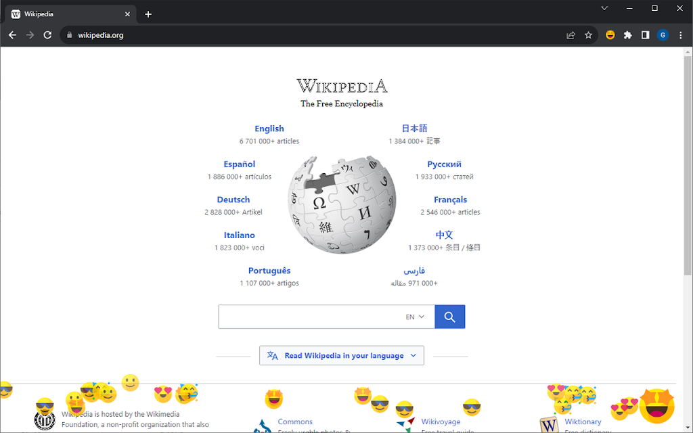Click the tab search chevron in title bar

point(604,8)
